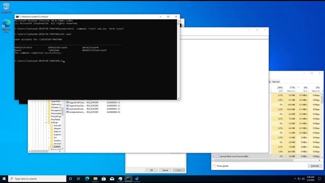The height and width of the screenshot is (183, 325).
Task: Switch to Command Prompt via taskbar icon
Action: (x=128, y=178)
